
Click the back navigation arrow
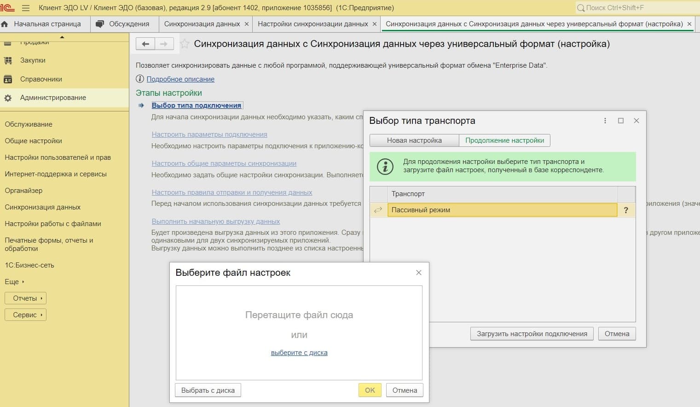[x=145, y=43]
